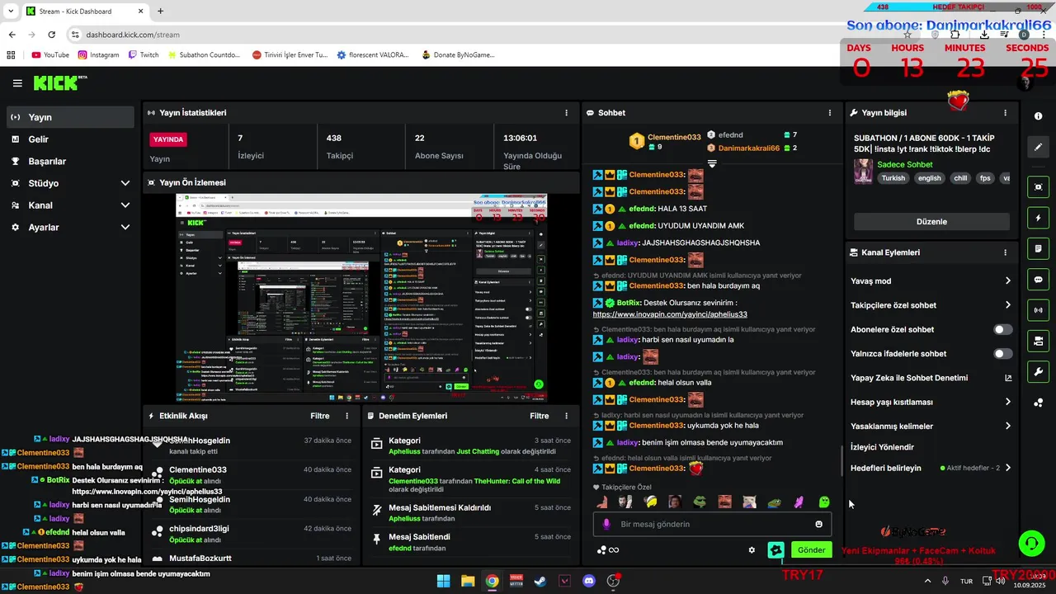Click the chat bubble icon in sidebar
Image resolution: width=1056 pixels, height=594 pixels.
coord(1038,280)
